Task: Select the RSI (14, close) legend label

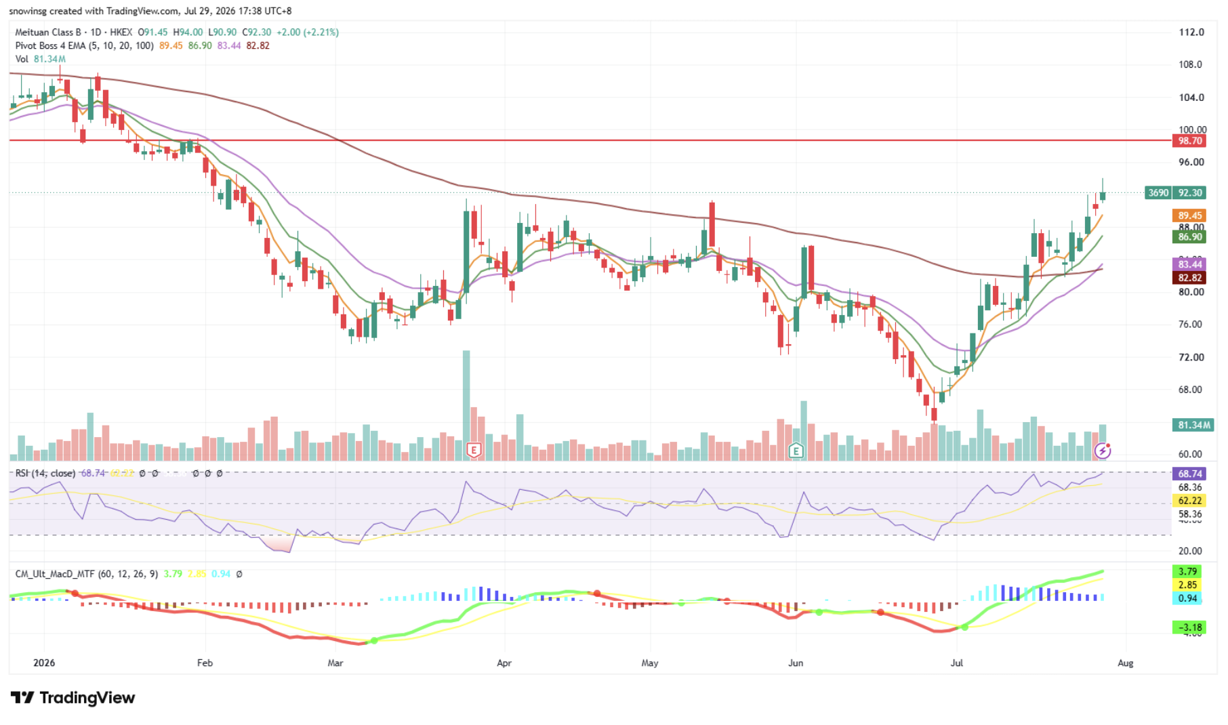Action: pyautogui.click(x=45, y=473)
